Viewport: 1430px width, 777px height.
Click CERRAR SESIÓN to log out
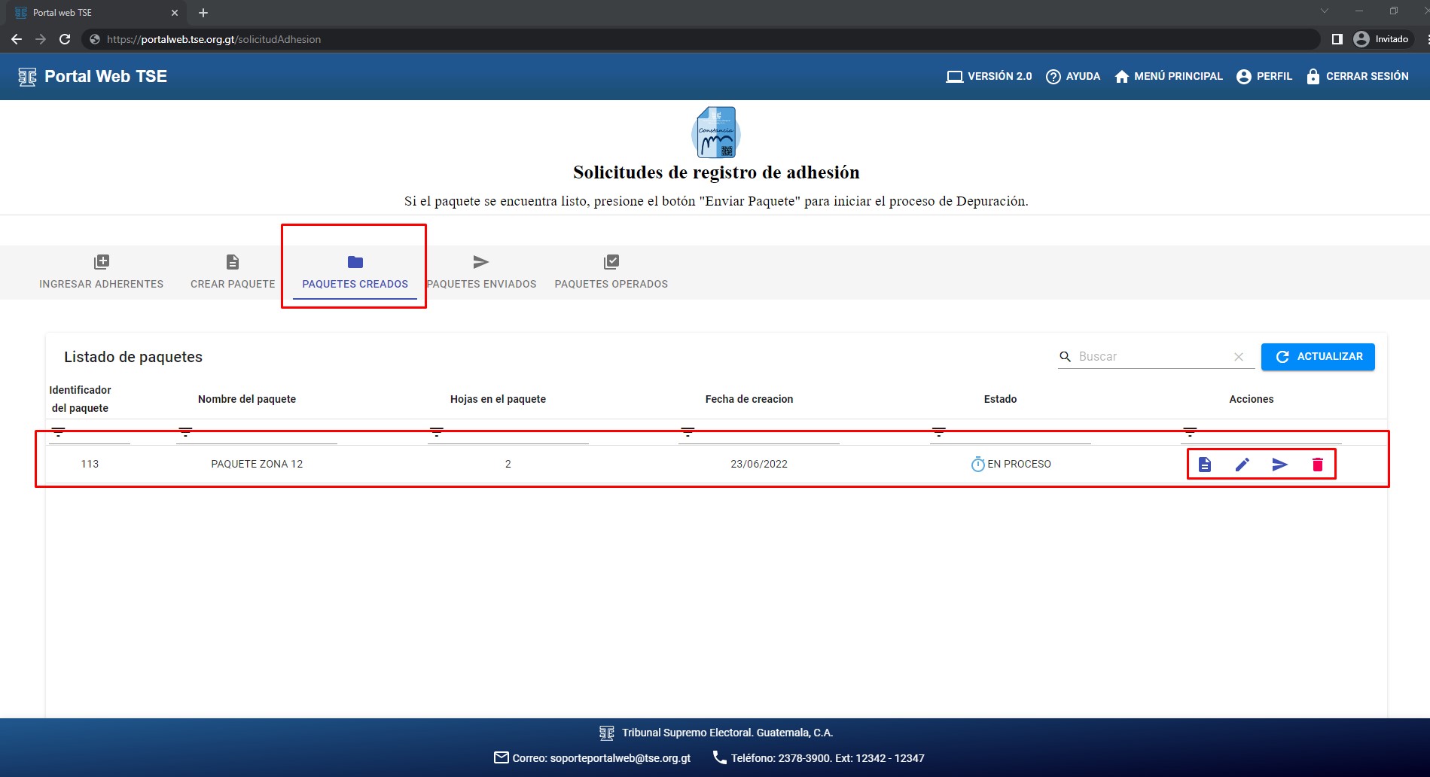click(x=1357, y=77)
